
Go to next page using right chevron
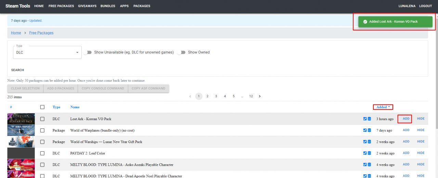point(260,97)
